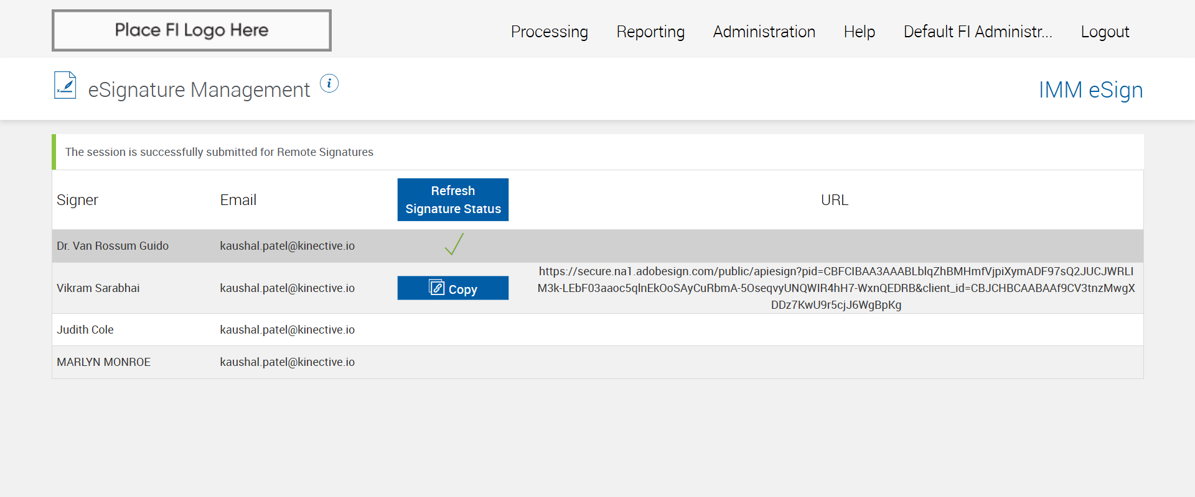
Task: Click the eSignature Management document icon
Action: [65, 86]
